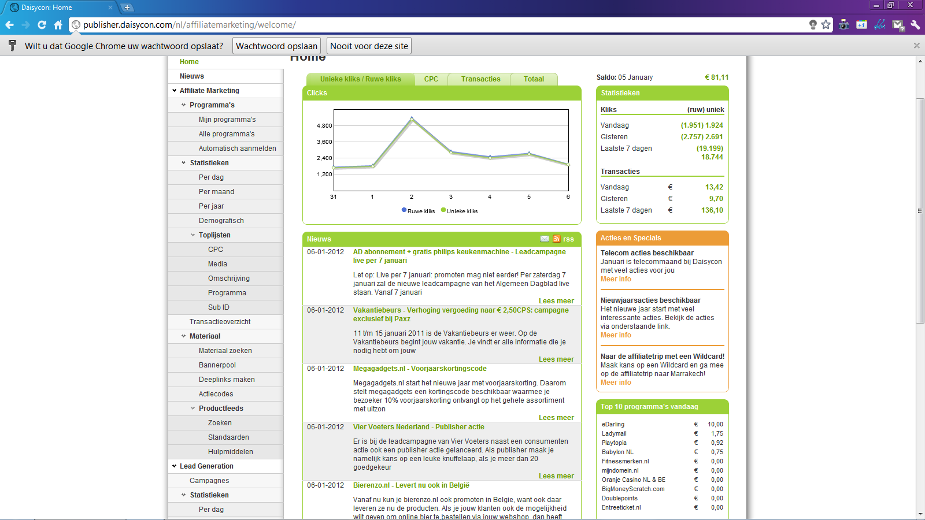Image resolution: width=925 pixels, height=520 pixels.
Task: Dismiss the save-password infobar with its X
Action: [x=916, y=46]
